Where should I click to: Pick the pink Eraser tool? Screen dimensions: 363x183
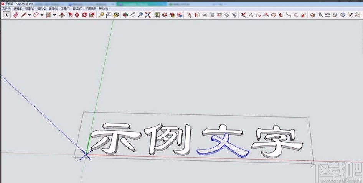click(16, 15)
